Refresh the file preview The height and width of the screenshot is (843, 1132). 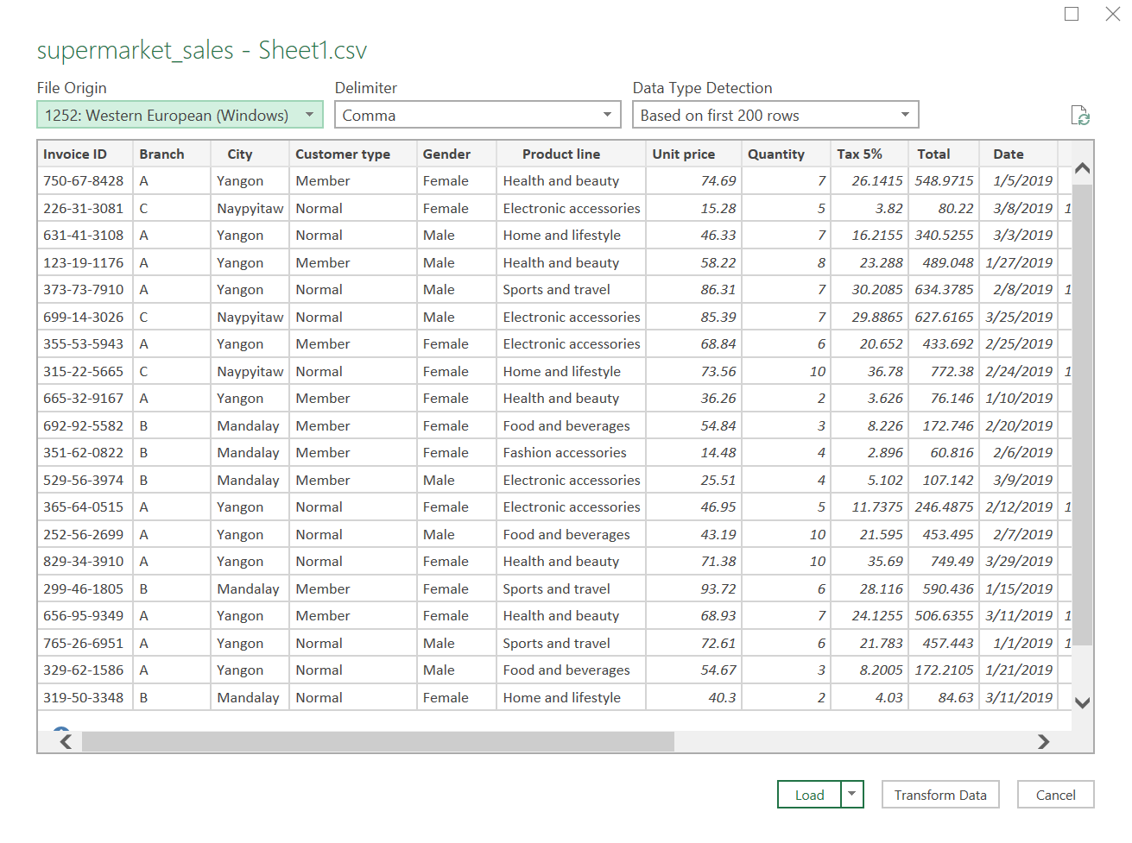click(1081, 115)
